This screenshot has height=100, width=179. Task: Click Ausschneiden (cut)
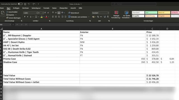[12, 12]
